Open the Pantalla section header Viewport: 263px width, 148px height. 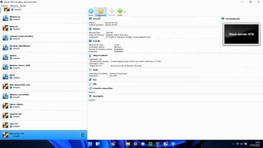point(97,41)
